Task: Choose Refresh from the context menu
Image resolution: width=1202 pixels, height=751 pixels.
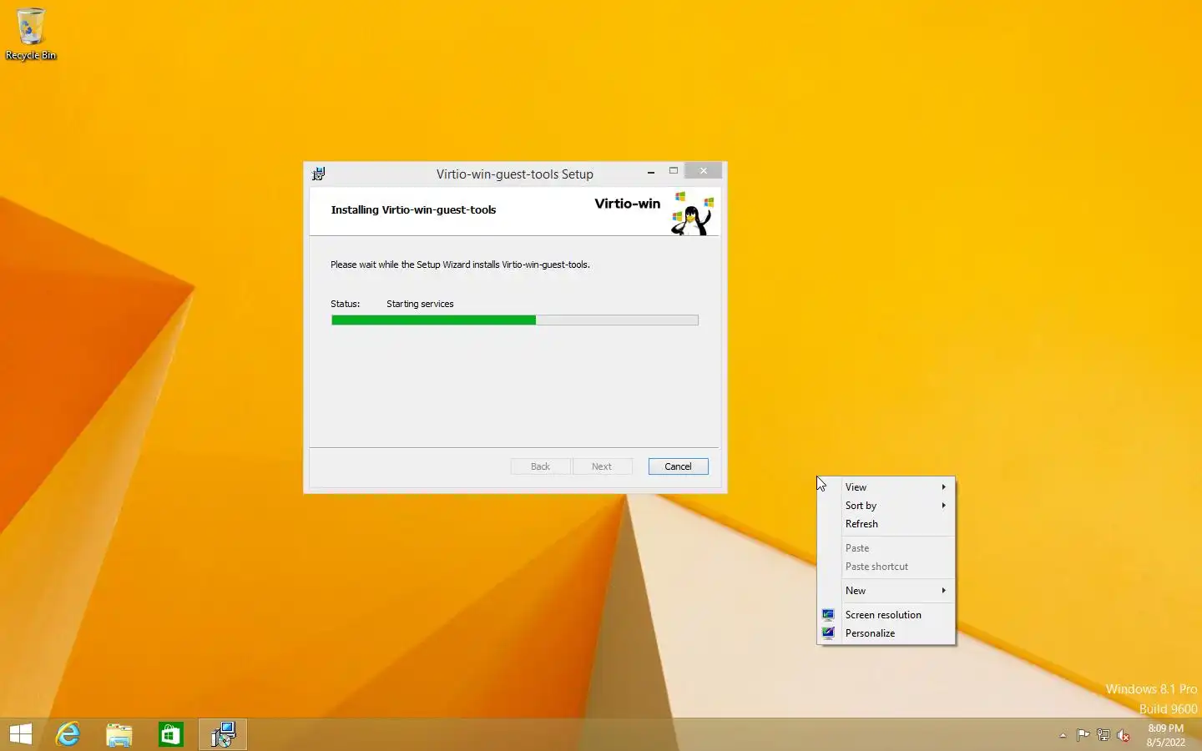Action: (886, 524)
